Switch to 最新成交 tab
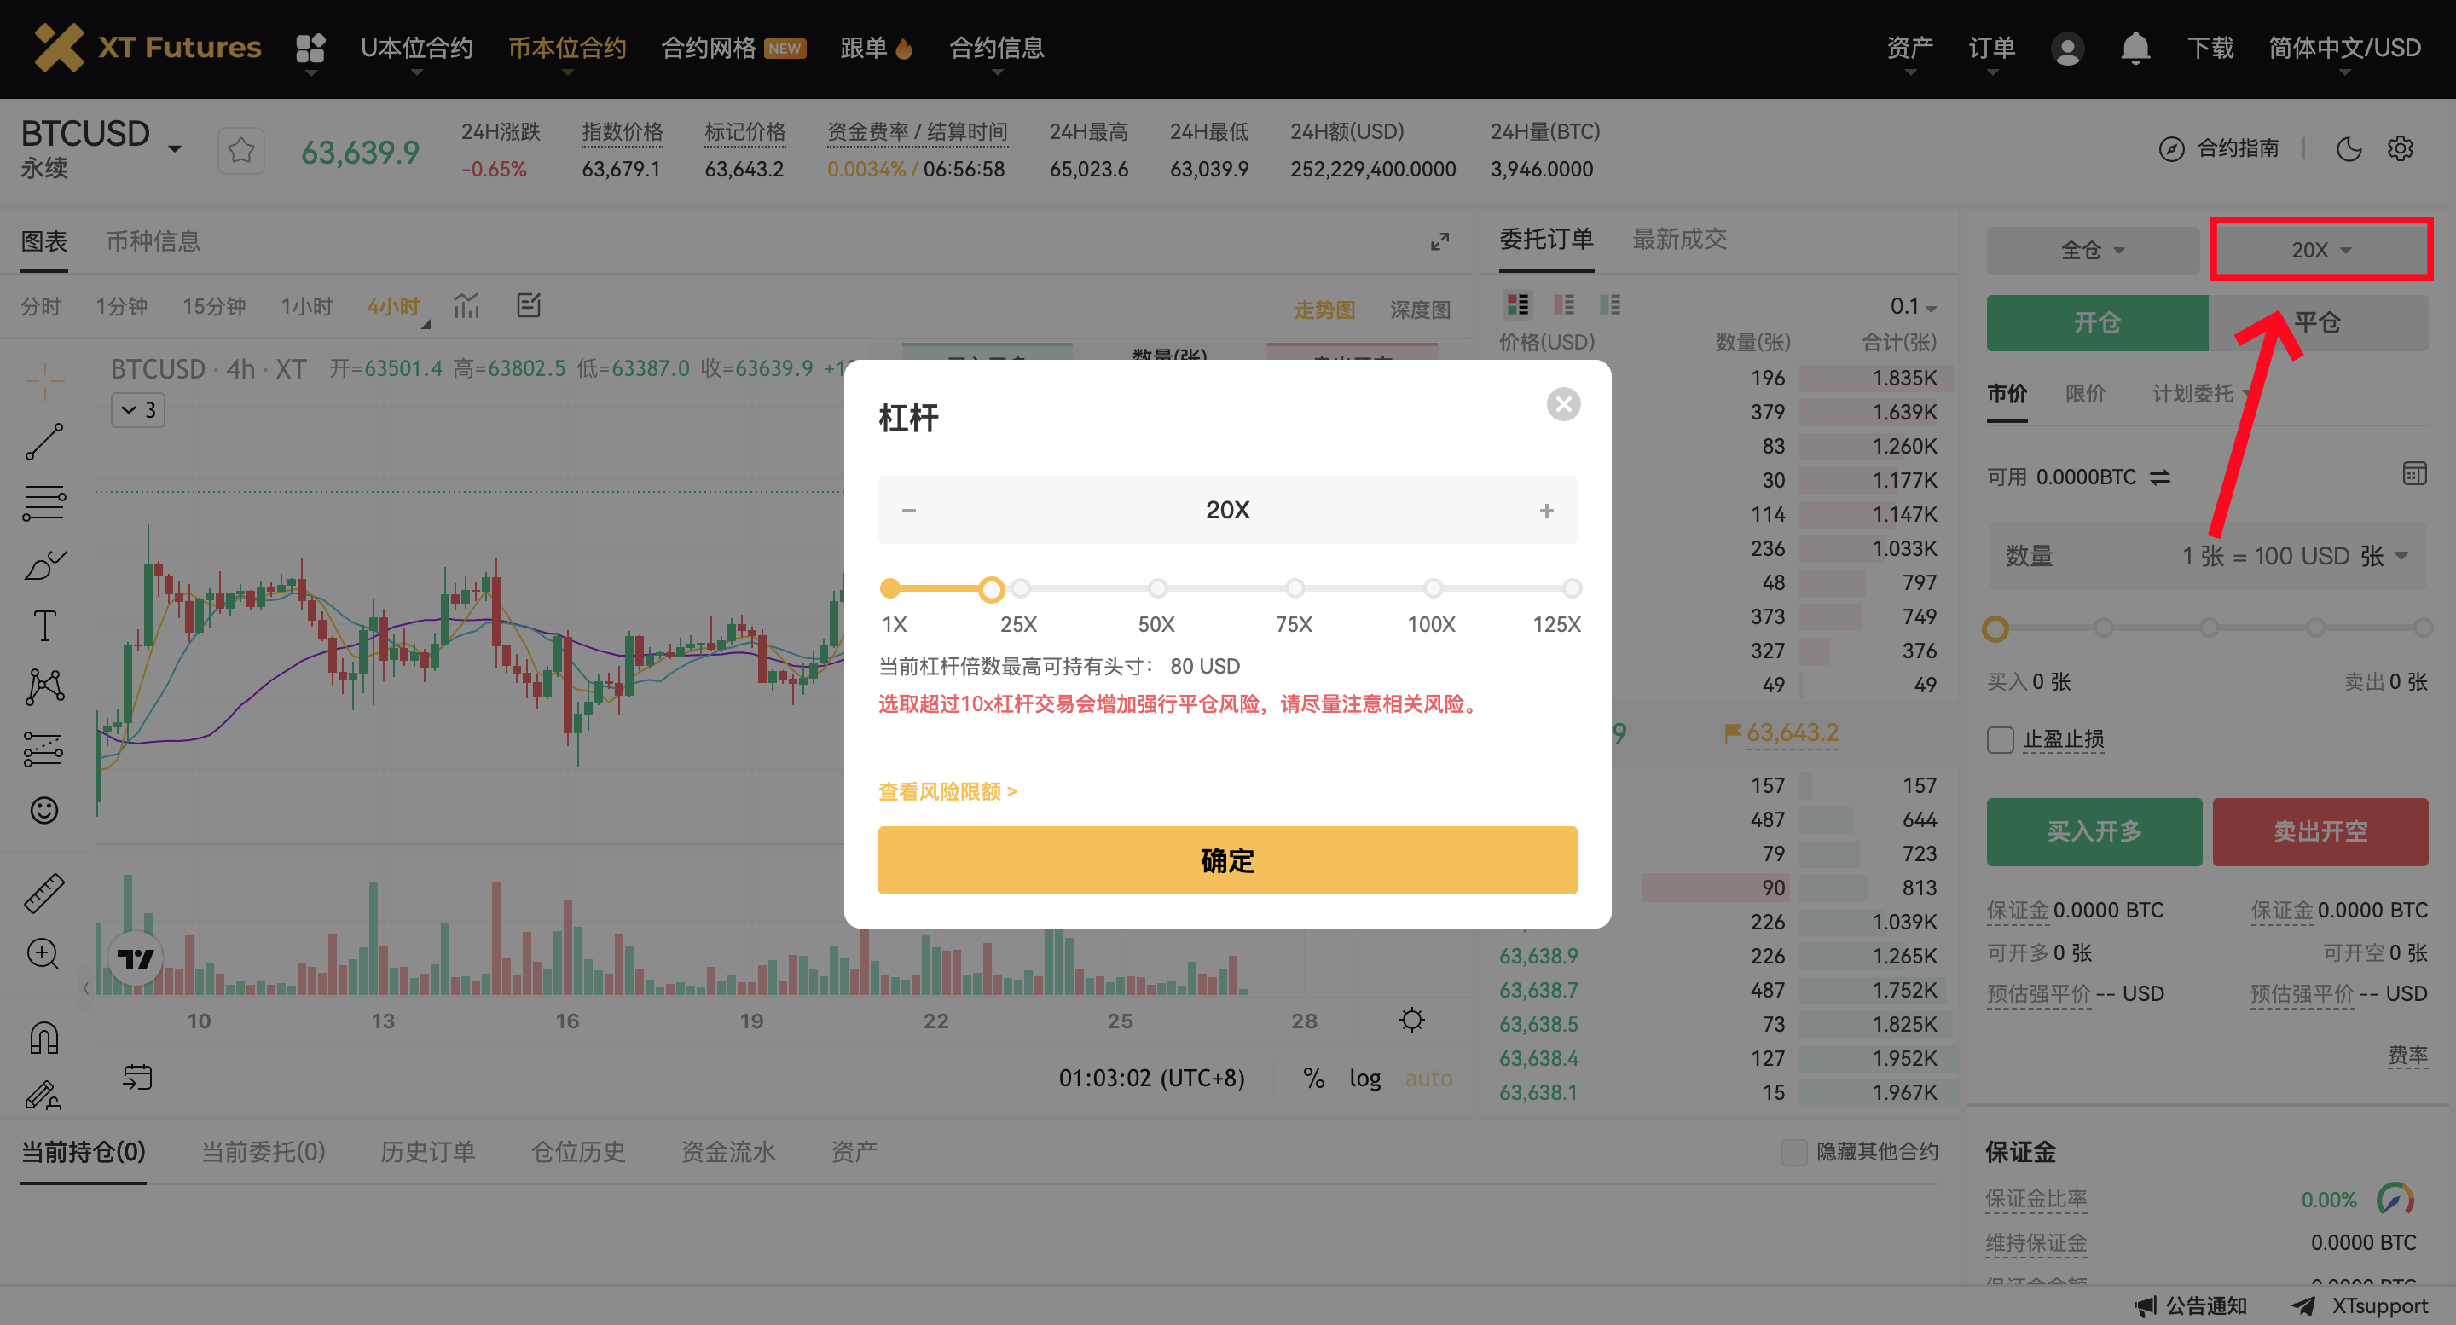The image size is (2456, 1325). click(1679, 240)
